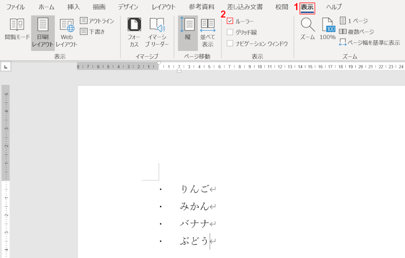Select vertical (縦) page movement
This screenshot has width=405, height=258.
click(187, 32)
